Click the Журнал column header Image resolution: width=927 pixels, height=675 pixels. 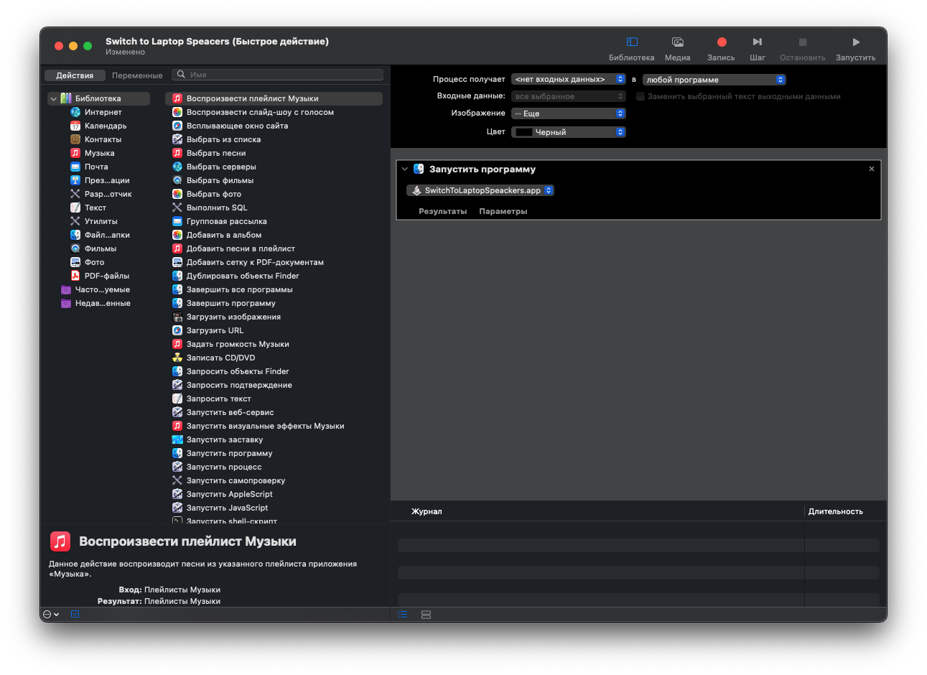(427, 511)
